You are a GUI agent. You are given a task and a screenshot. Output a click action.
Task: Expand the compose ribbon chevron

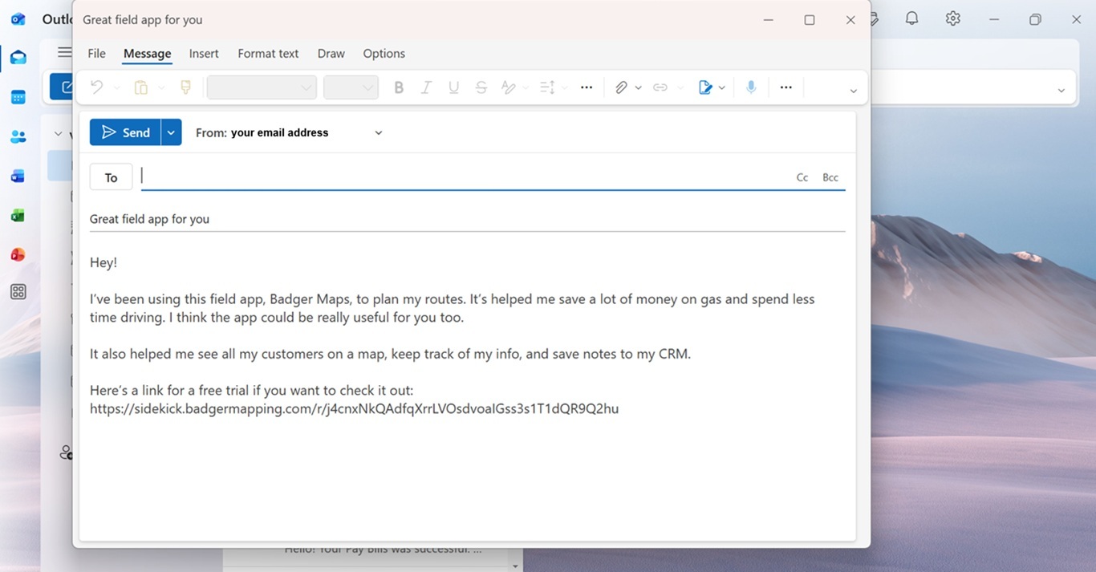854,91
